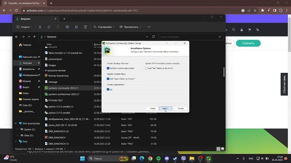Collapse the Этот компьютер tree node

pyautogui.click(x=16, y=123)
